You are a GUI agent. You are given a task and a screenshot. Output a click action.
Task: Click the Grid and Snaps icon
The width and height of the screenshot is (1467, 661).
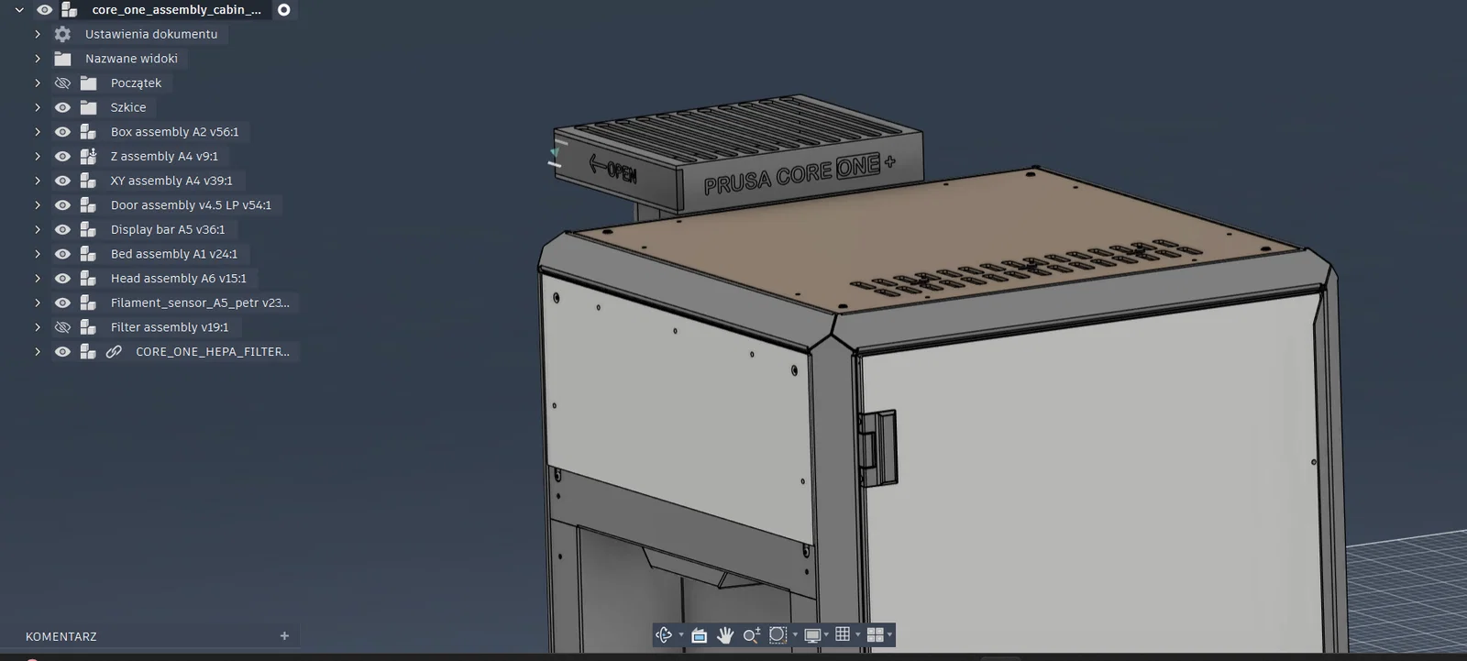(843, 633)
